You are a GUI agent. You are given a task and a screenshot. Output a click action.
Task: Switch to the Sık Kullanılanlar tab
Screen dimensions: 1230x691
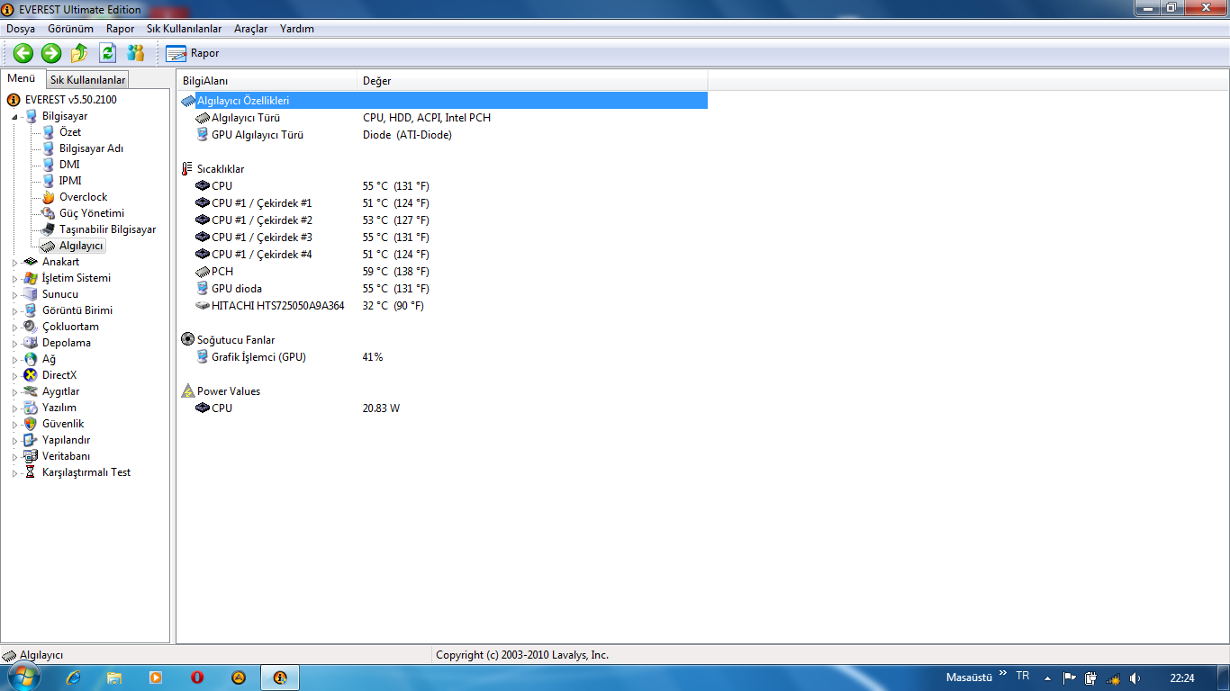pos(87,80)
